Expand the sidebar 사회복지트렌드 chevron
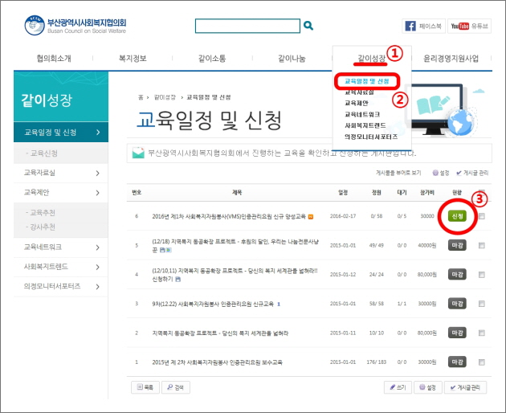The width and height of the screenshot is (506, 413). pos(97,267)
